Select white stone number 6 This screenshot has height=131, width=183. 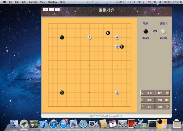[89, 37]
